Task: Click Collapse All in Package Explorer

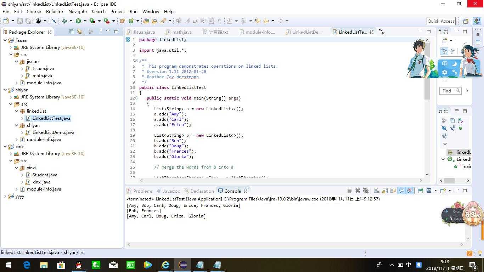Action: click(72, 32)
